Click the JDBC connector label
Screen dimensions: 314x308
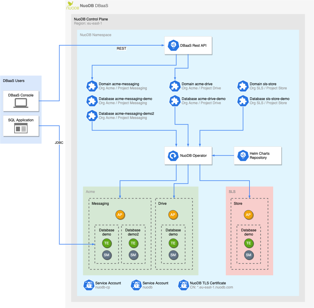(x=59, y=143)
